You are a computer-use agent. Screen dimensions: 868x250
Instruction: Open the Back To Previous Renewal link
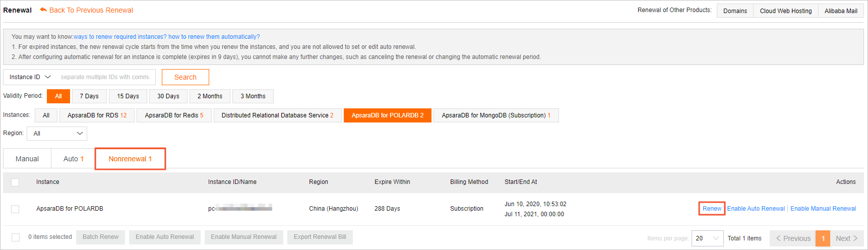91,10
